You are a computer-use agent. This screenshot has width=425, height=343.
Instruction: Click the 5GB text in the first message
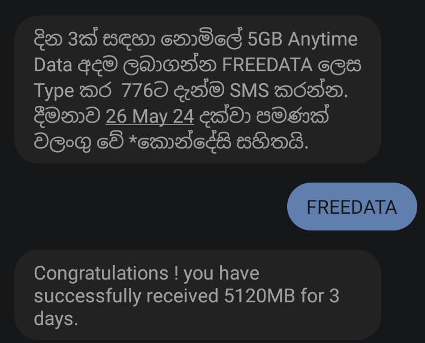[x=265, y=40]
